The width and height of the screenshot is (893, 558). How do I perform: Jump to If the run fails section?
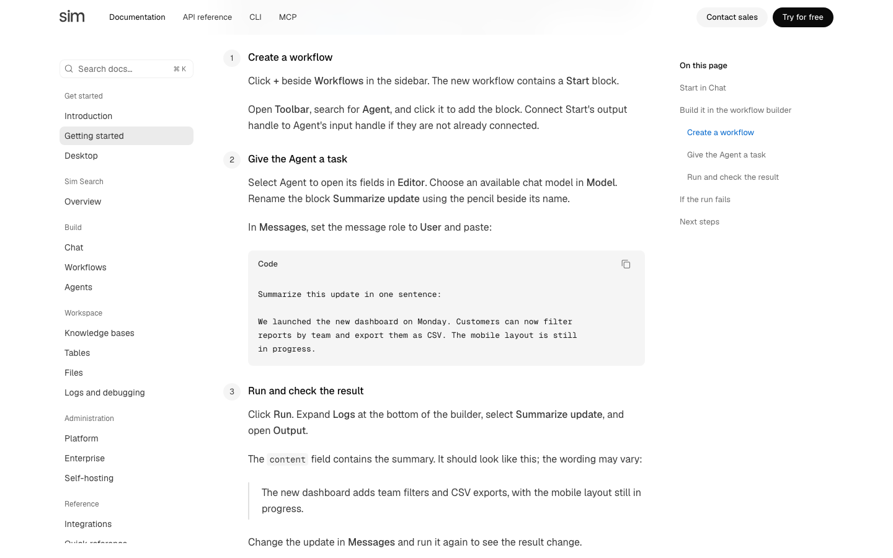point(705,200)
